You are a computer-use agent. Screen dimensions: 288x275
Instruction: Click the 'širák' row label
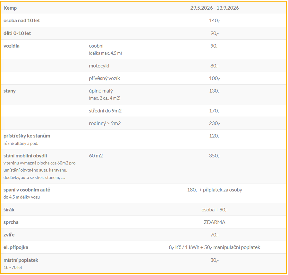point(9,209)
